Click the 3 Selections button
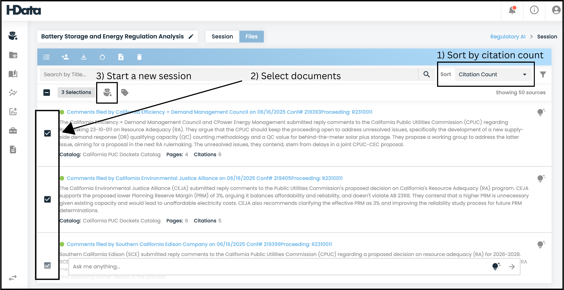Image resolution: width=564 pixels, height=290 pixels. click(x=76, y=92)
